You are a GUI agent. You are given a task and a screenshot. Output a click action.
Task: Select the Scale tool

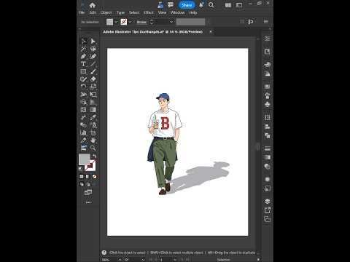click(93, 87)
